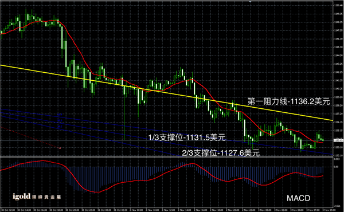
Task: Click the 31 Oct 00:00 time axis label
Action: click(104, 210)
